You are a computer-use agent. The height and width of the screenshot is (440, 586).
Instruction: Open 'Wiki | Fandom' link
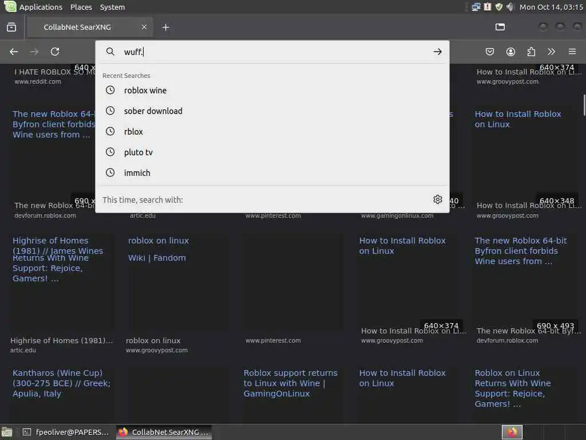(157, 258)
